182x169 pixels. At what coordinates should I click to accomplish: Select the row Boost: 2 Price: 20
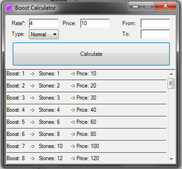coord(86,86)
